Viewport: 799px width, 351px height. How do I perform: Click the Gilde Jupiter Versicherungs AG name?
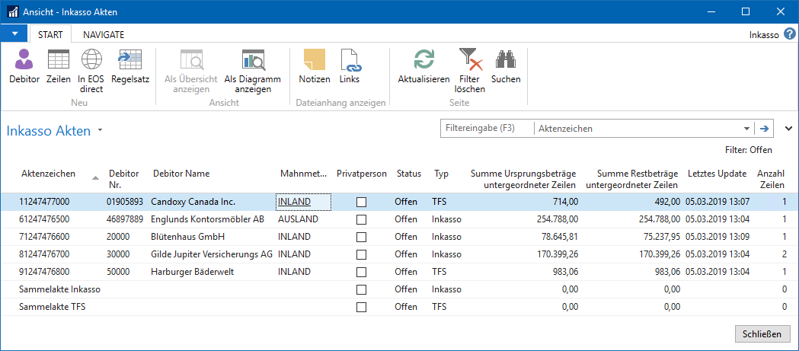[212, 254]
